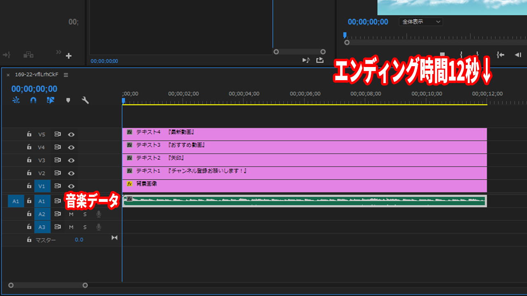Click the master track end-of-sequence icon
527x296 pixels.
[x=114, y=238]
